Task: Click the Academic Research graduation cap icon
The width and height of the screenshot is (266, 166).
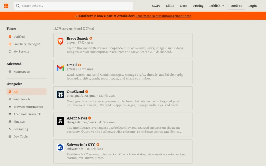Action: point(10,114)
